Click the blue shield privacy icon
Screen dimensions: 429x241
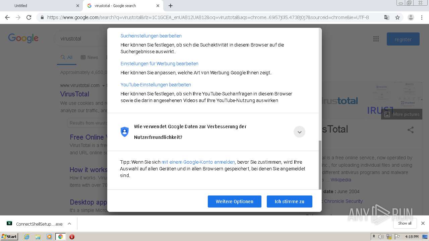tap(125, 132)
